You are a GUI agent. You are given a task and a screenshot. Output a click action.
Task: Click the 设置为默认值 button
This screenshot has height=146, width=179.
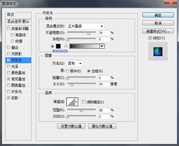tap(71, 126)
